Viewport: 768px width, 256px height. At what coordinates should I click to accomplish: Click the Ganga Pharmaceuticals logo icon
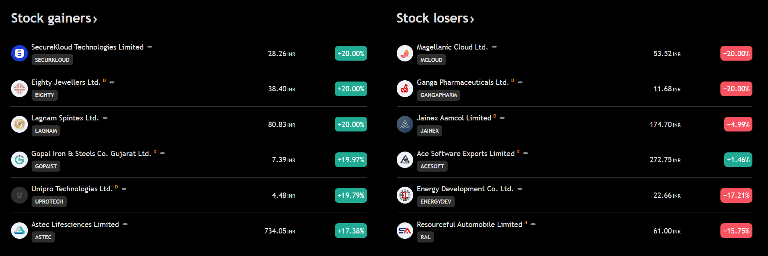pyautogui.click(x=405, y=89)
